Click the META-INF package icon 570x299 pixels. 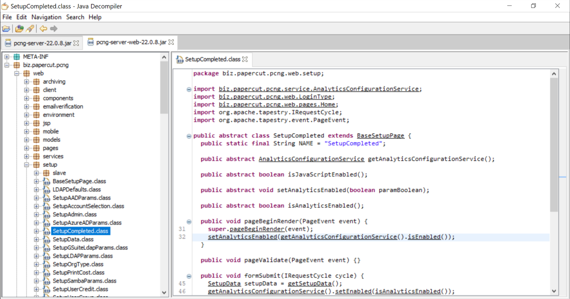click(17, 57)
